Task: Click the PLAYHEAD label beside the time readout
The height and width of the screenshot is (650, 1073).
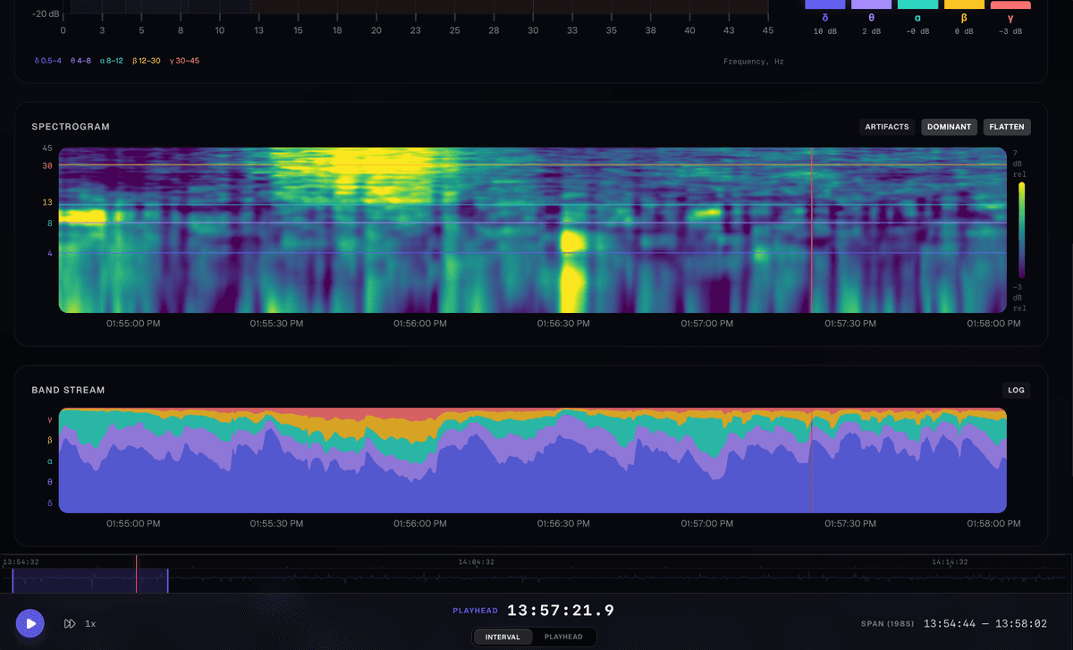Action: 475,612
